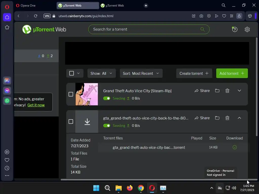Share the gta_grand-theft-auto-vice-city-back-to-the-80 torrent
The image size is (259, 194).
pos(202,118)
